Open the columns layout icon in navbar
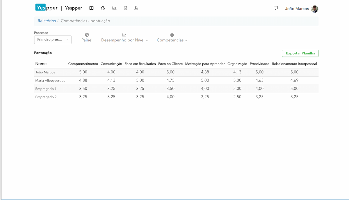This screenshot has width=349, height=200. pyautogui.click(x=91, y=8)
